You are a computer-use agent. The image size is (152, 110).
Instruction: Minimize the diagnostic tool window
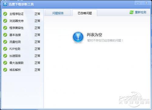[x=137, y=3]
